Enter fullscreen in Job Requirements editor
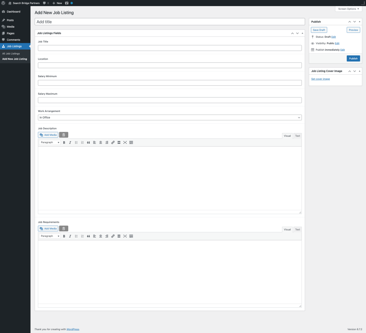Viewport: 366px width, 333px height. 125,236
